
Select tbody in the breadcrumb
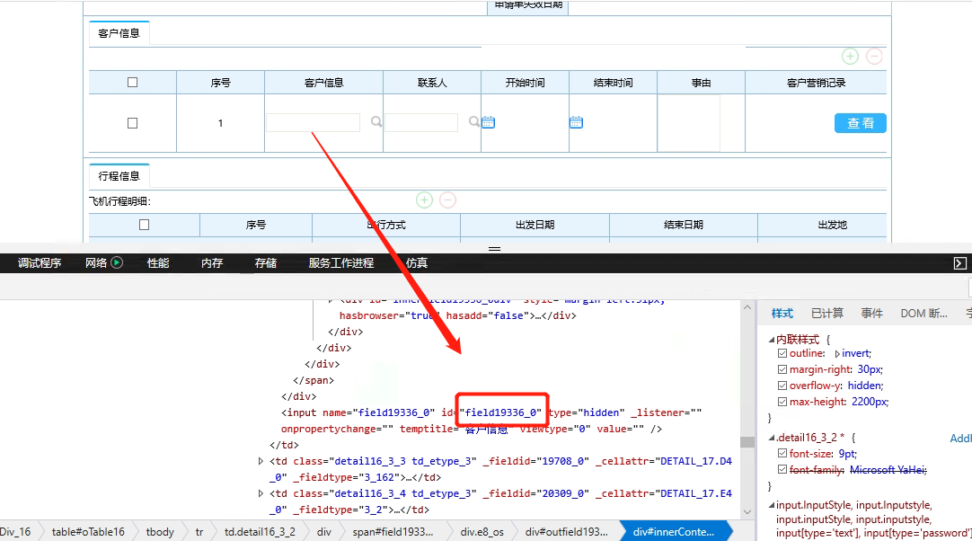(160, 532)
